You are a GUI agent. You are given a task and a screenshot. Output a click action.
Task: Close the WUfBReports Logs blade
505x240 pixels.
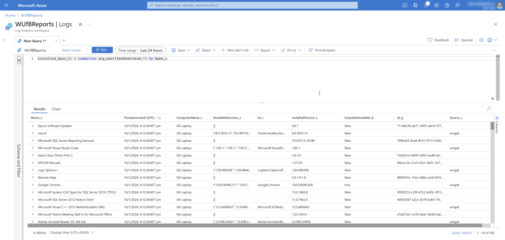pyautogui.click(x=495, y=24)
